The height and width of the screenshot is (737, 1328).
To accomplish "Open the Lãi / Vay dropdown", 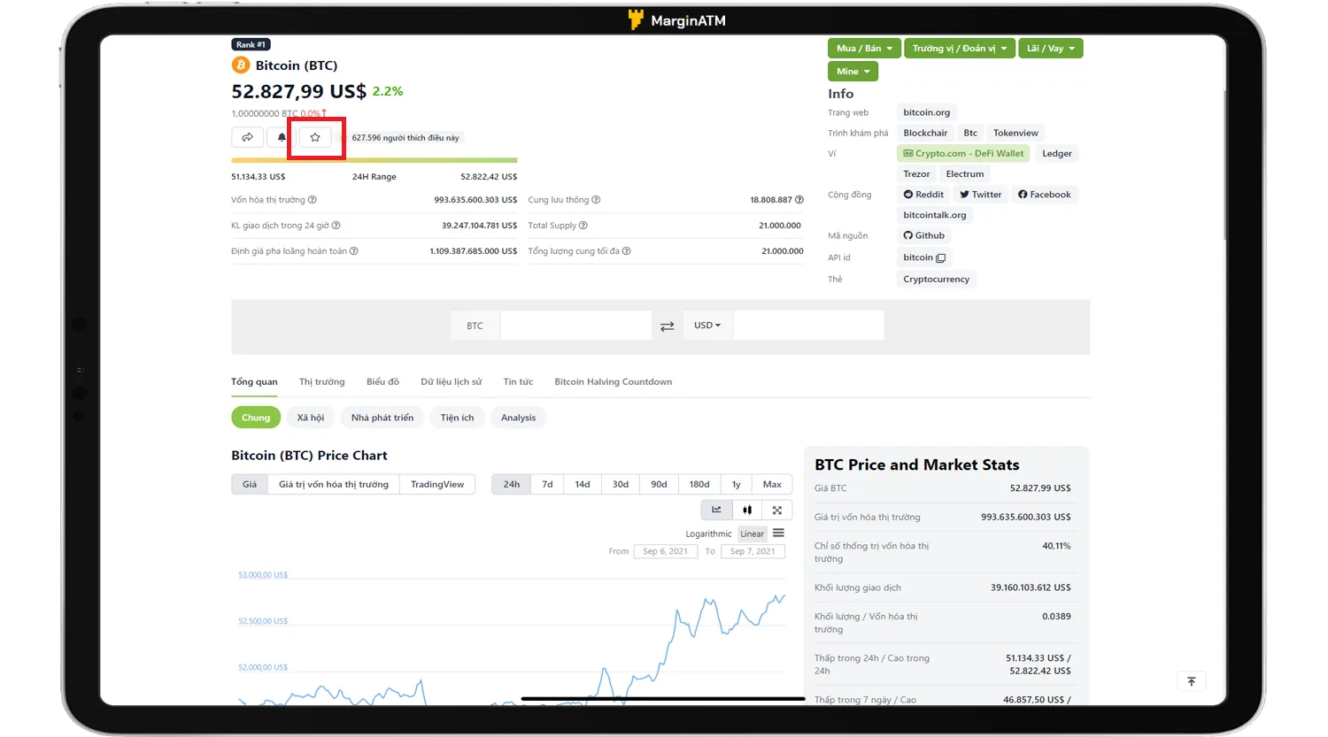I will (x=1051, y=49).
